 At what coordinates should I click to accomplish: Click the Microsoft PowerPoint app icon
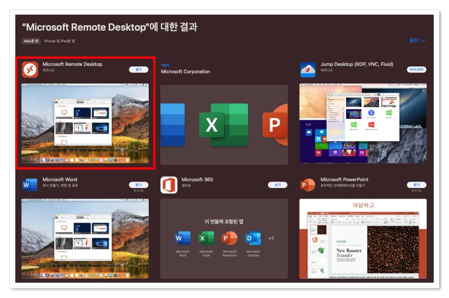click(x=307, y=185)
